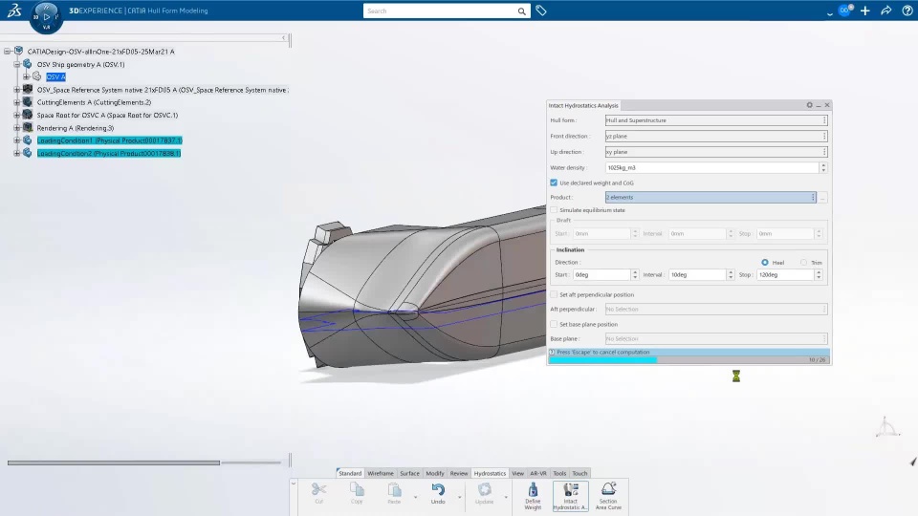Image resolution: width=918 pixels, height=516 pixels.
Task: Collapse the action bar chevron
Action: click(x=294, y=484)
